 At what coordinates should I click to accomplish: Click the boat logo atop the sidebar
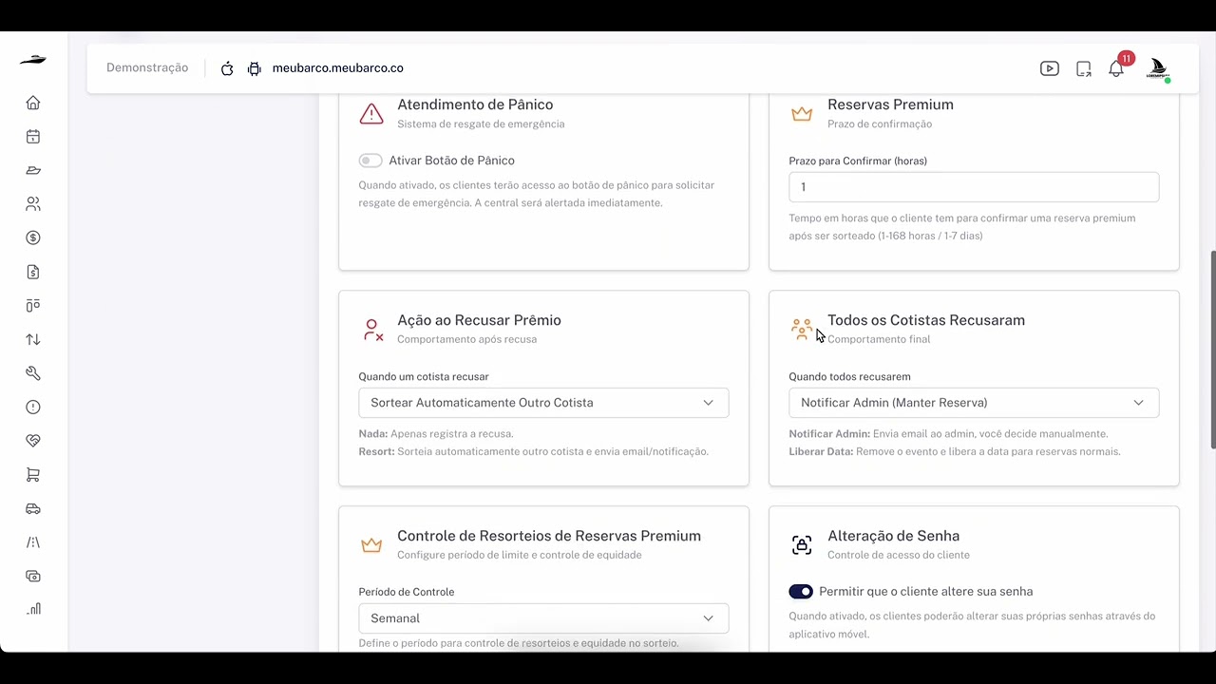click(x=33, y=60)
